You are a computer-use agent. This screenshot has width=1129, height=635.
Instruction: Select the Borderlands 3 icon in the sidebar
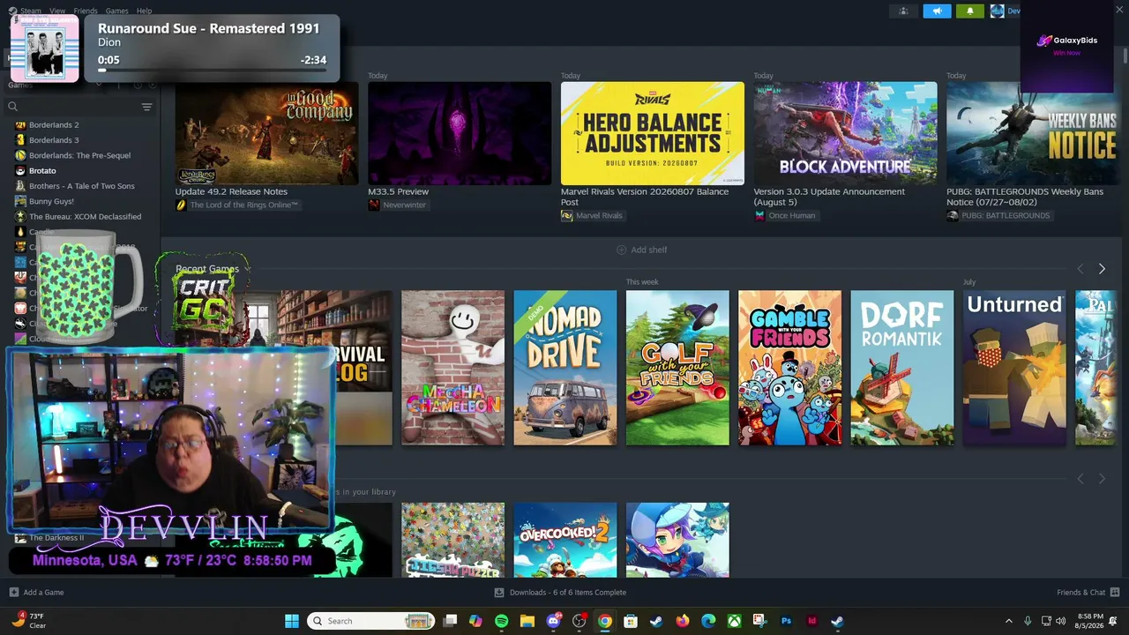20,140
